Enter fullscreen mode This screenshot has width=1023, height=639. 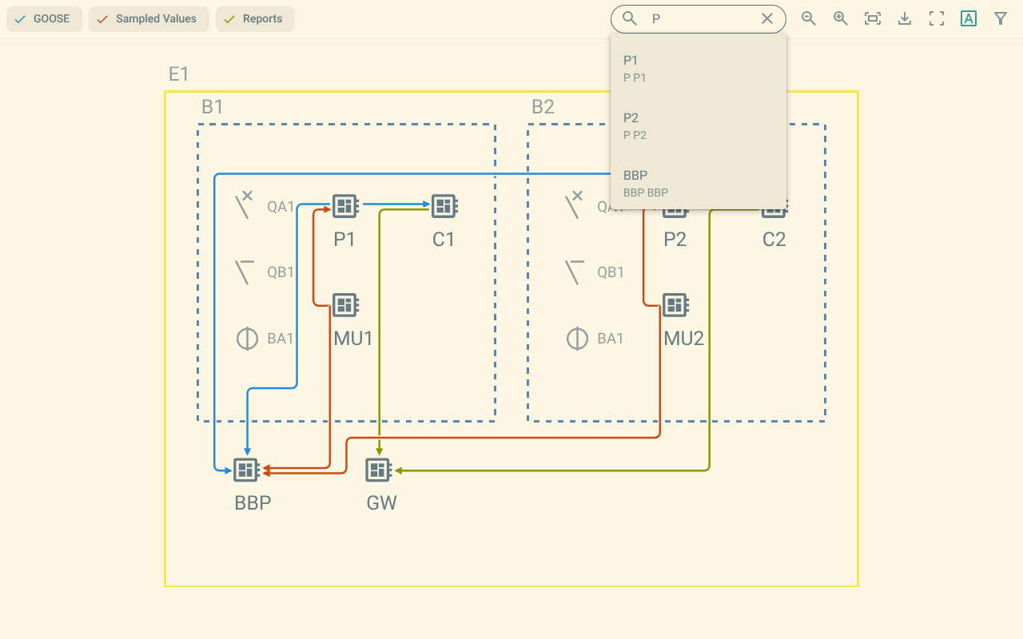pos(937,18)
